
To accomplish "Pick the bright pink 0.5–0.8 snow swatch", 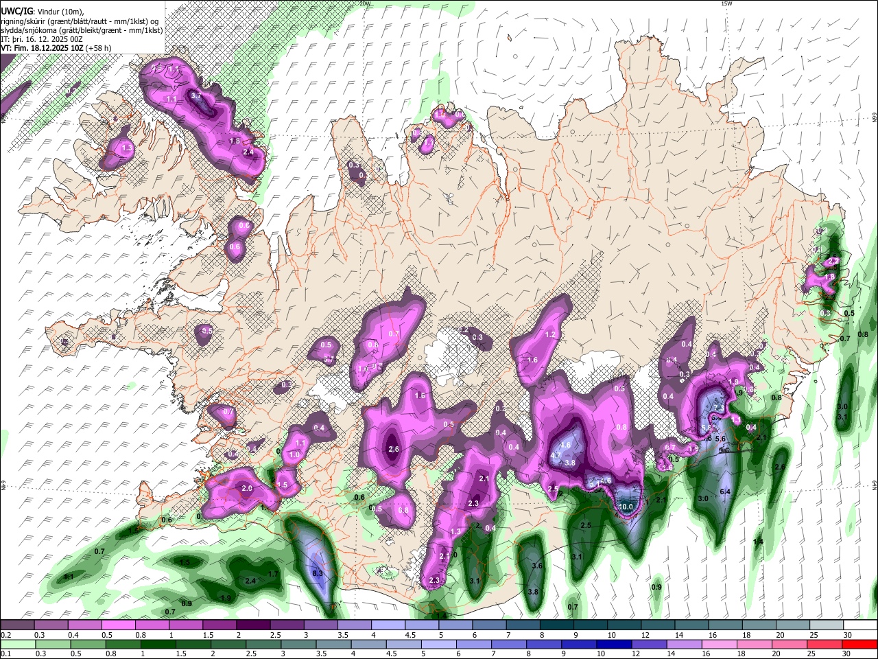I will pos(118,625).
